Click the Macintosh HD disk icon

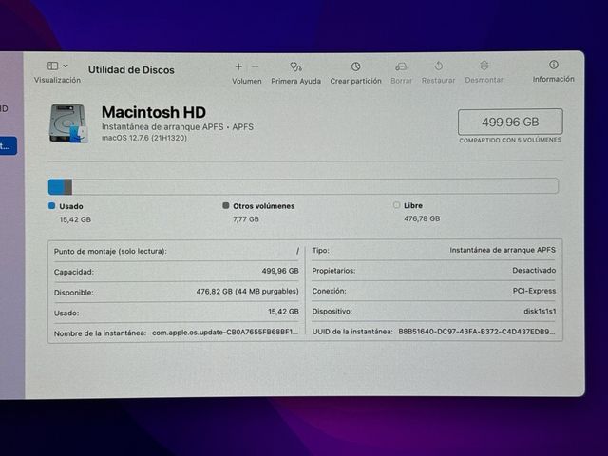pyautogui.click(x=68, y=123)
